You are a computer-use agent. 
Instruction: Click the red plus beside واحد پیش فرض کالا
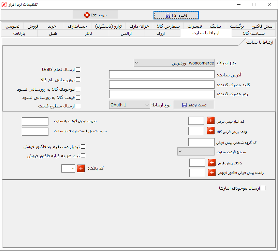coord(210,131)
